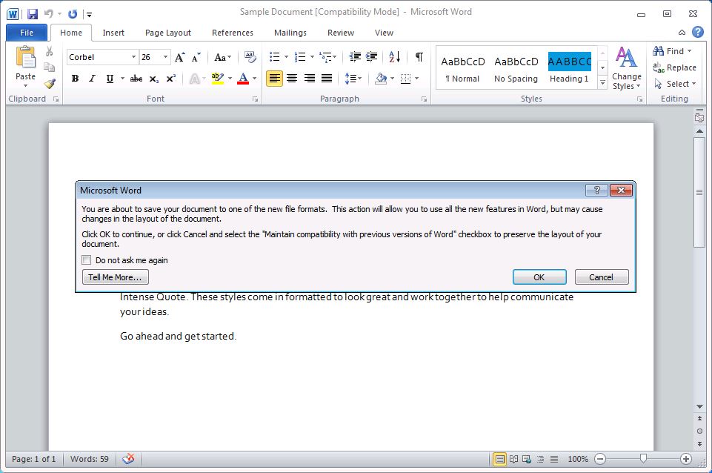The height and width of the screenshot is (473, 712).
Task: Click the Tell Me More button
Action: point(116,277)
